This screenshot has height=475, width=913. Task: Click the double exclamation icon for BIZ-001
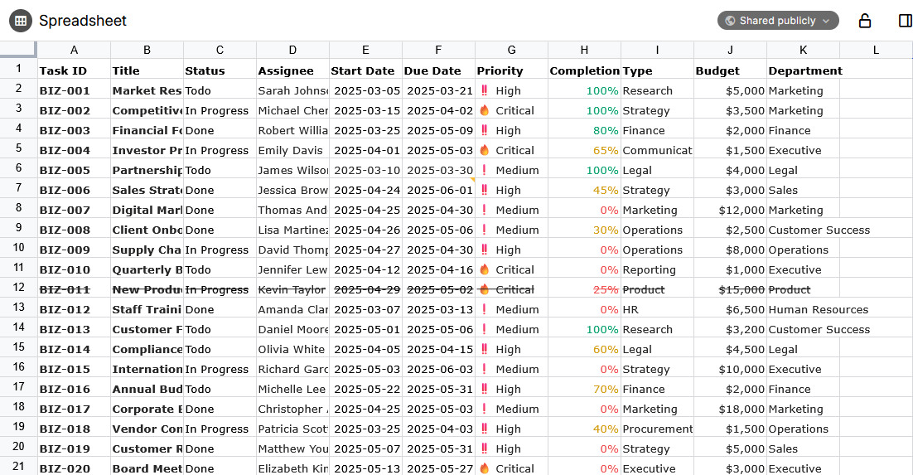tap(485, 90)
